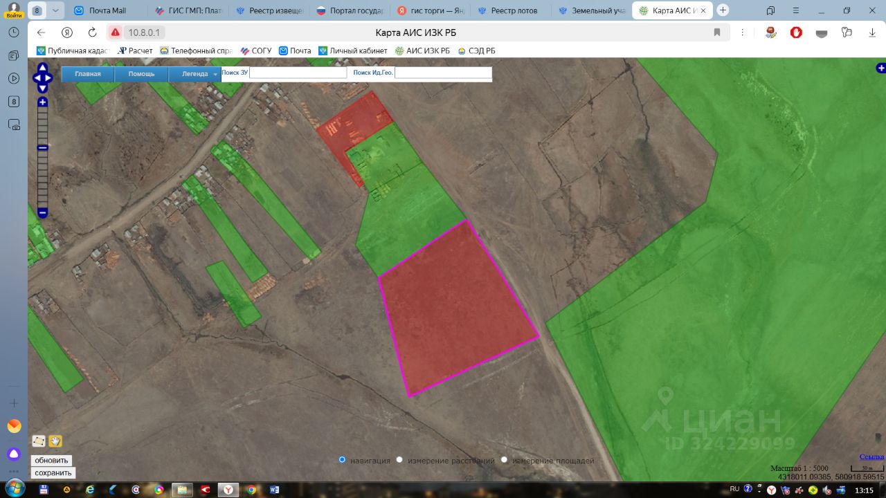Open the downloads panel
Image resolution: width=886 pixels, height=498 pixels.
click(872, 33)
